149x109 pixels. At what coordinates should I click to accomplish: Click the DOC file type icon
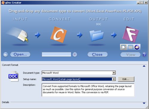pos(13,76)
